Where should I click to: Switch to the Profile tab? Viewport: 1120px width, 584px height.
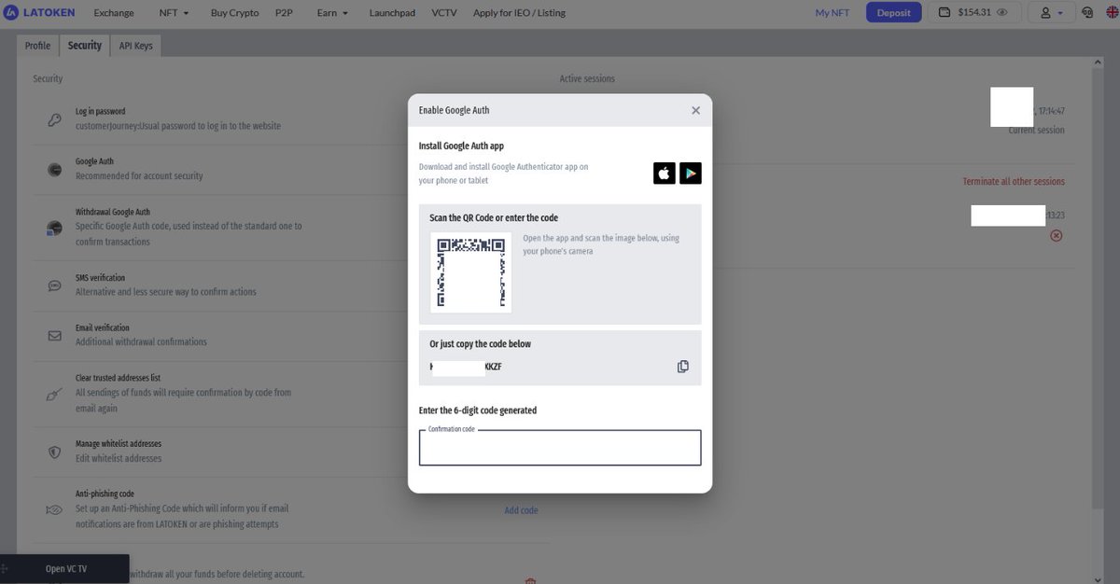click(38, 46)
